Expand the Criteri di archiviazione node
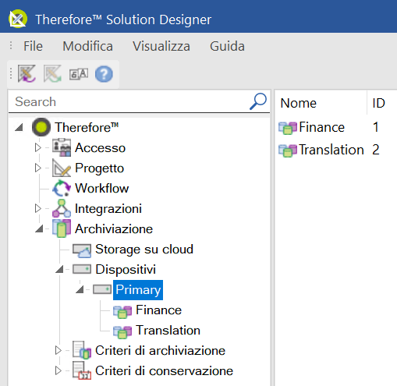 (x=58, y=350)
